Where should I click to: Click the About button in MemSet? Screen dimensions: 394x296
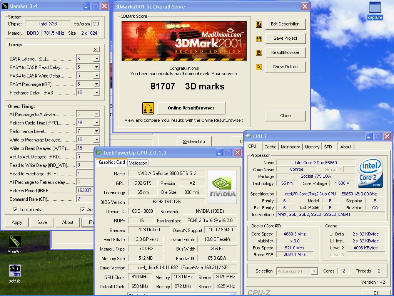click(68, 222)
